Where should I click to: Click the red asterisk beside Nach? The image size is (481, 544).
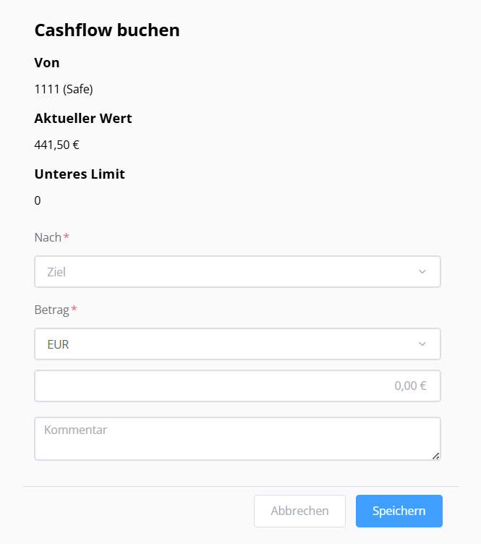pos(67,237)
